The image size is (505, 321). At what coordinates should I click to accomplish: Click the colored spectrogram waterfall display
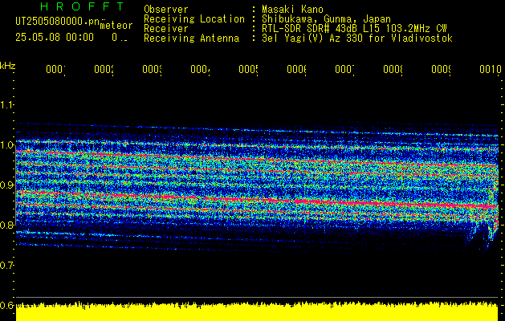[x=257, y=187]
